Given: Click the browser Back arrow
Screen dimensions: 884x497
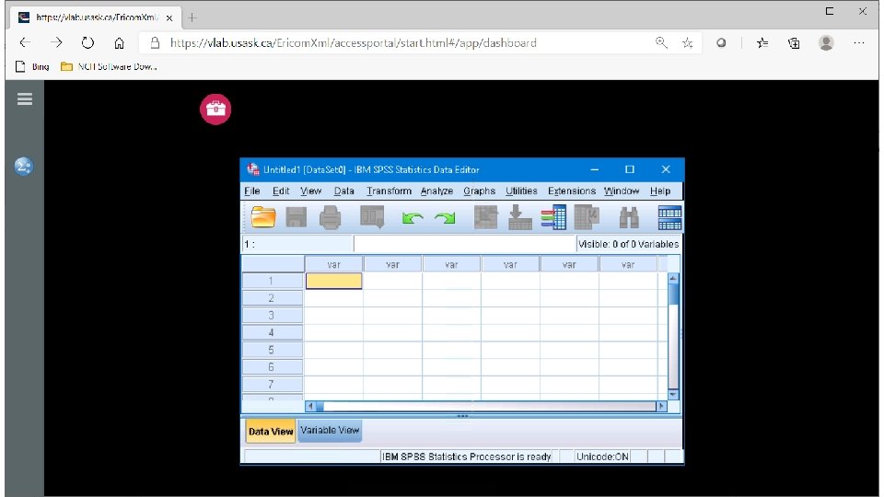Looking at the screenshot, I should [x=25, y=43].
